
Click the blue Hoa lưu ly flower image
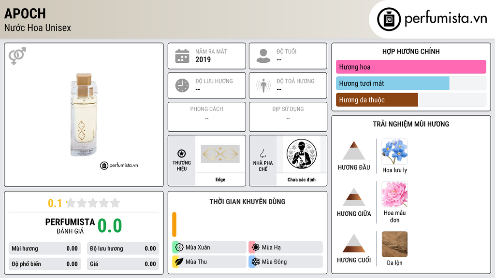(x=394, y=152)
